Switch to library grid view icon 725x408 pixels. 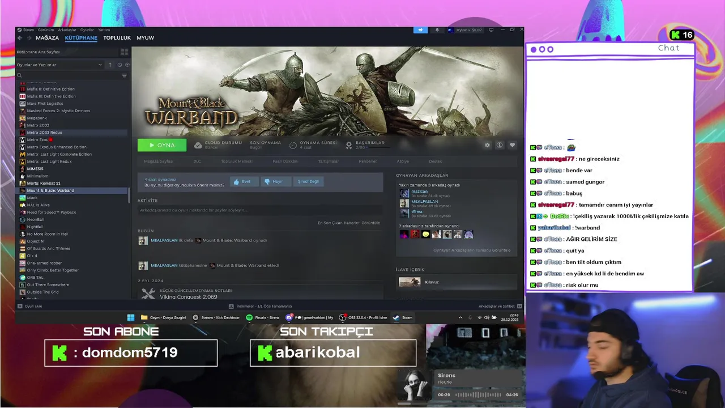point(124,52)
